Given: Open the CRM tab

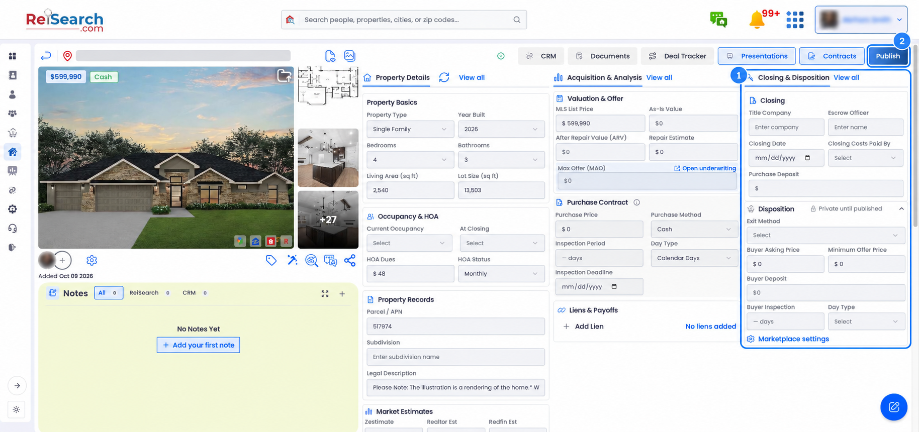Looking at the screenshot, I should pyautogui.click(x=541, y=56).
